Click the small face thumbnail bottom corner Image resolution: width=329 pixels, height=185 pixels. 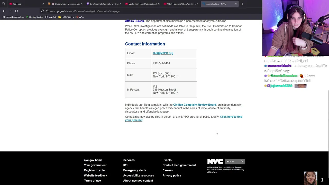click(x=310, y=178)
